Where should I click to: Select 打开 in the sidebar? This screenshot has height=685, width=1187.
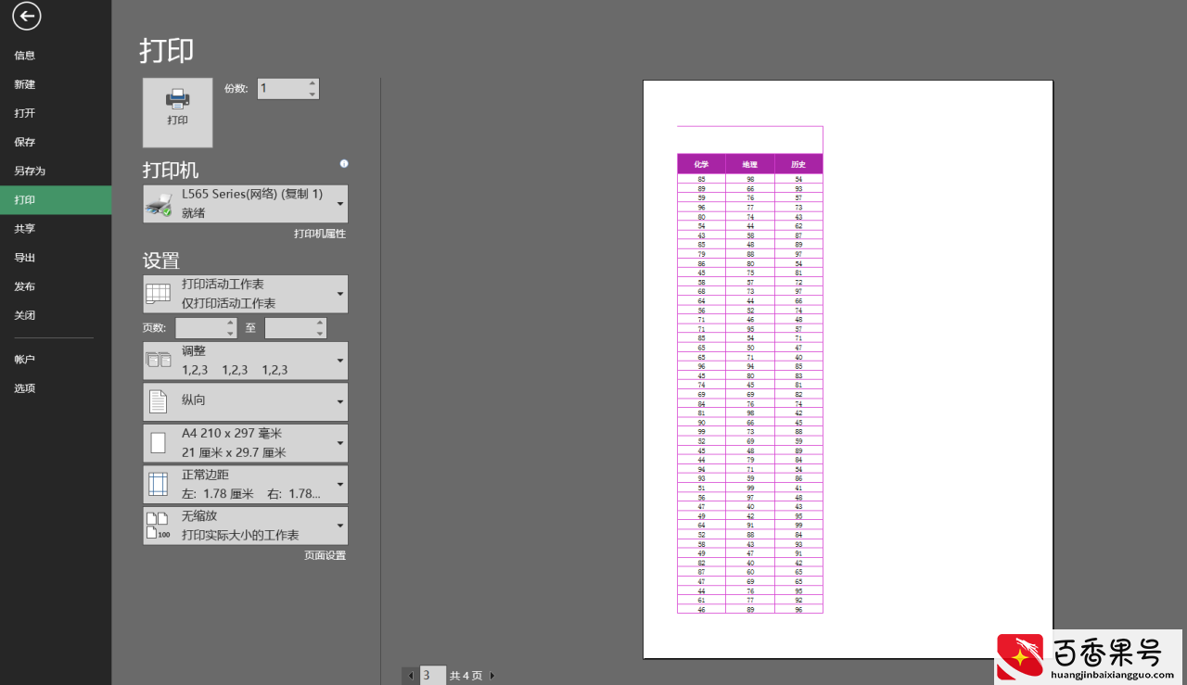(56, 113)
